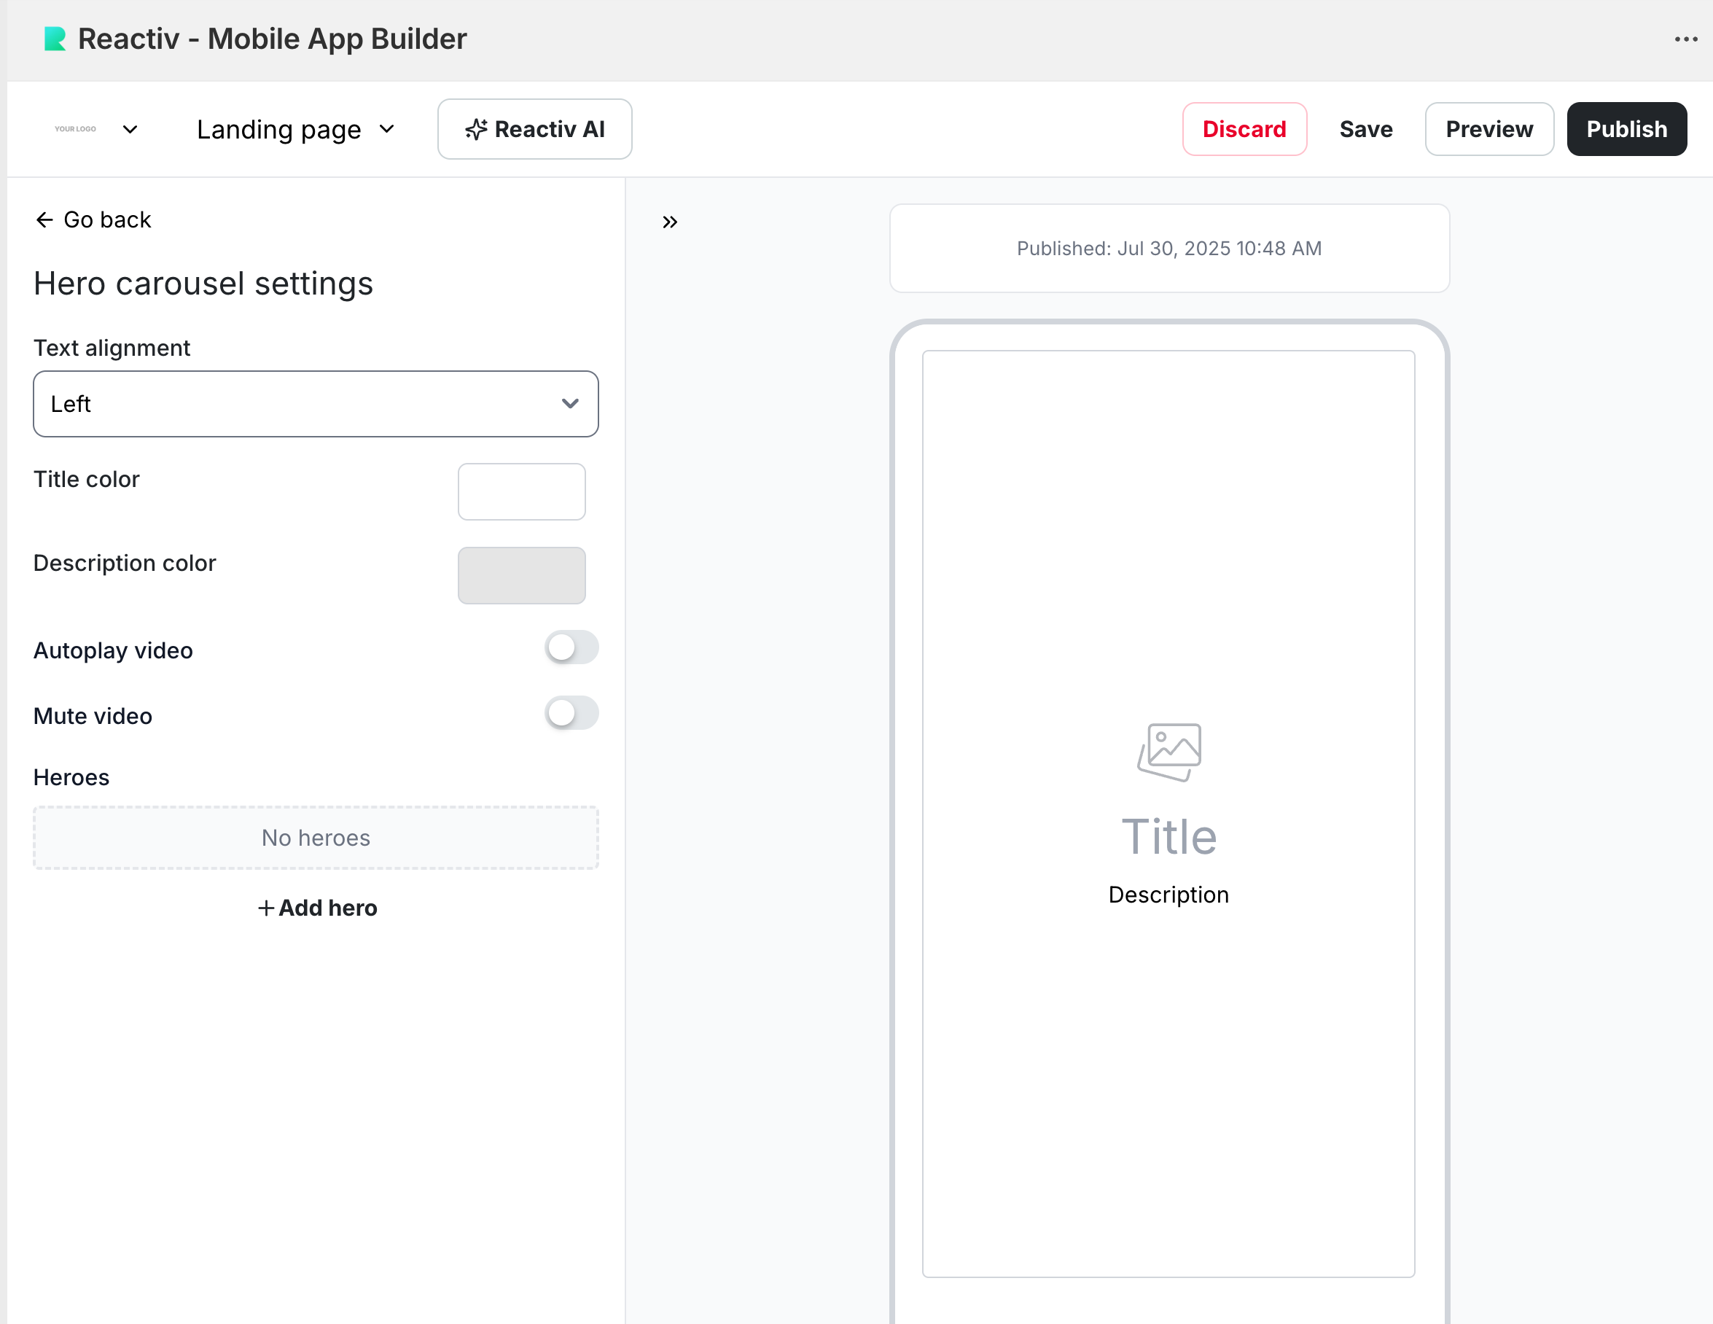Viewport: 1713px width, 1324px height.
Task: Enable the Autoplay video toggle
Action: coord(571,648)
